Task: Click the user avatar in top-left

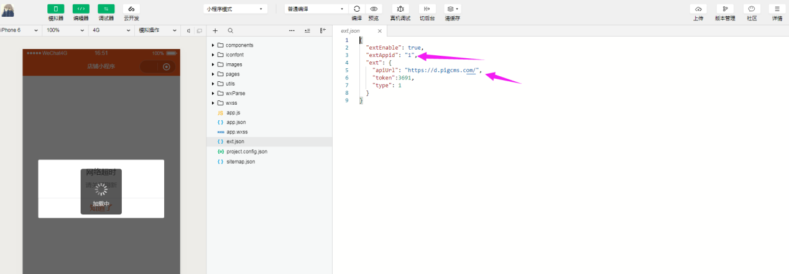Action: [8, 10]
